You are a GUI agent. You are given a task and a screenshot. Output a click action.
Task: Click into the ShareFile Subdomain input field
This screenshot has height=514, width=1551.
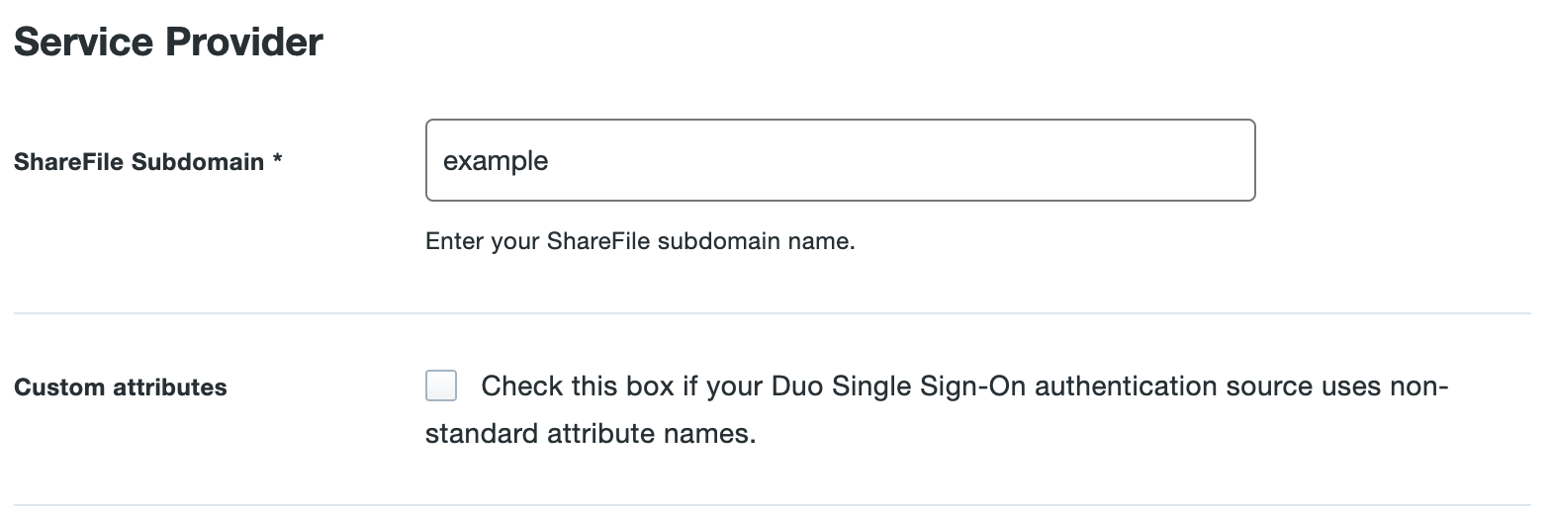pyautogui.click(x=839, y=160)
